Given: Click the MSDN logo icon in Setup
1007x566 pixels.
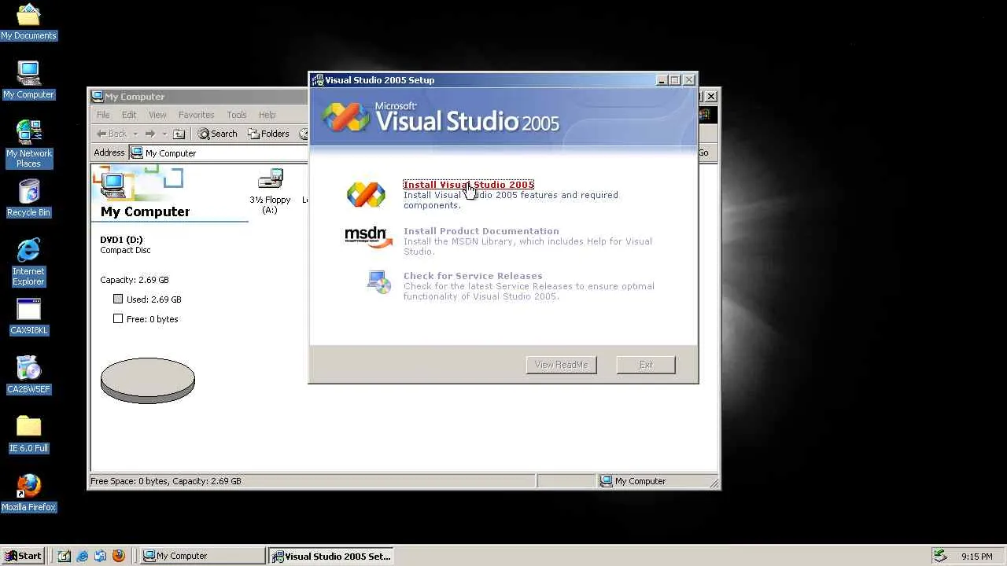Looking at the screenshot, I should coord(368,237).
